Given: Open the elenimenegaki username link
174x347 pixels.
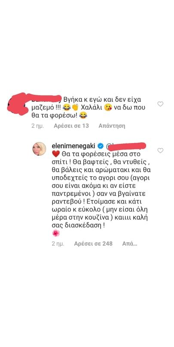Looking at the screenshot, I should (74, 146).
